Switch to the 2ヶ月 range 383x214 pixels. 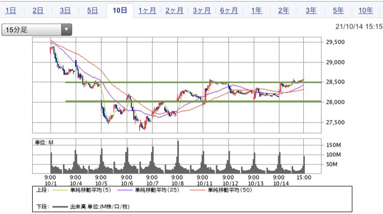tap(175, 10)
